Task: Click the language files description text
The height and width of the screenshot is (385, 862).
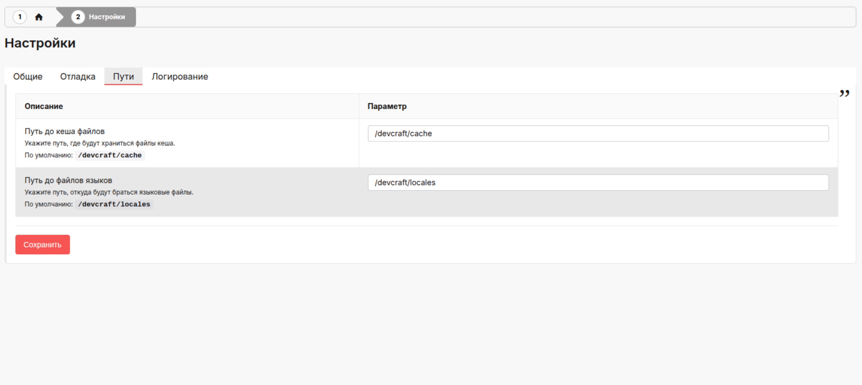Action: 109,192
